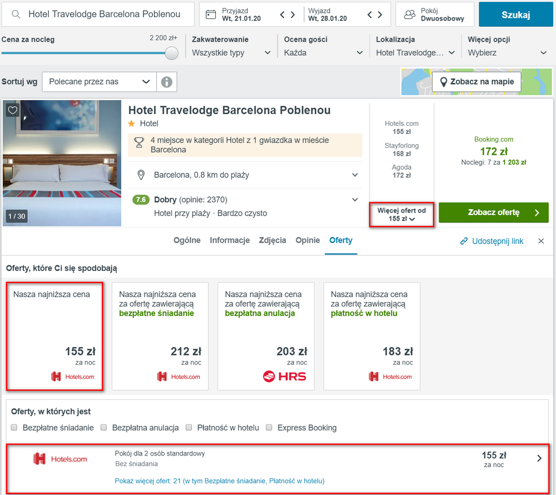Click Hotels.com logo in offers list
This screenshot has width=556, height=495.
(x=60, y=459)
